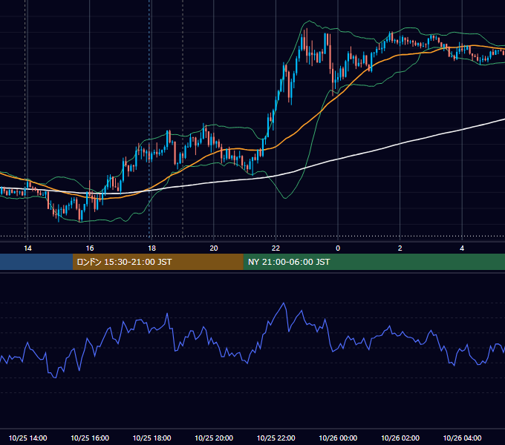Click the 10/25 18:00 date label
The image size is (505, 445).
click(151, 438)
